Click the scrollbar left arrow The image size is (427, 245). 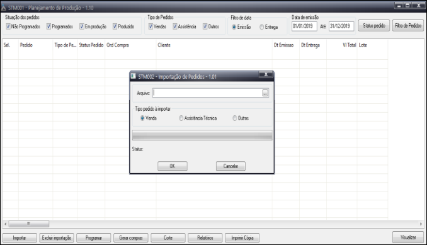pos(6,224)
